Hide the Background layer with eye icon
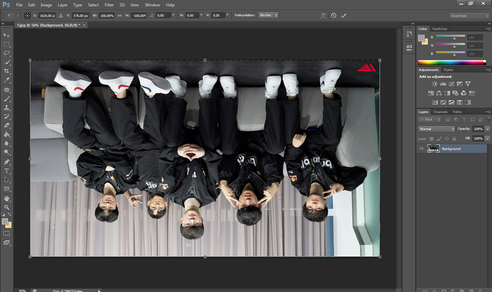 click(x=421, y=149)
